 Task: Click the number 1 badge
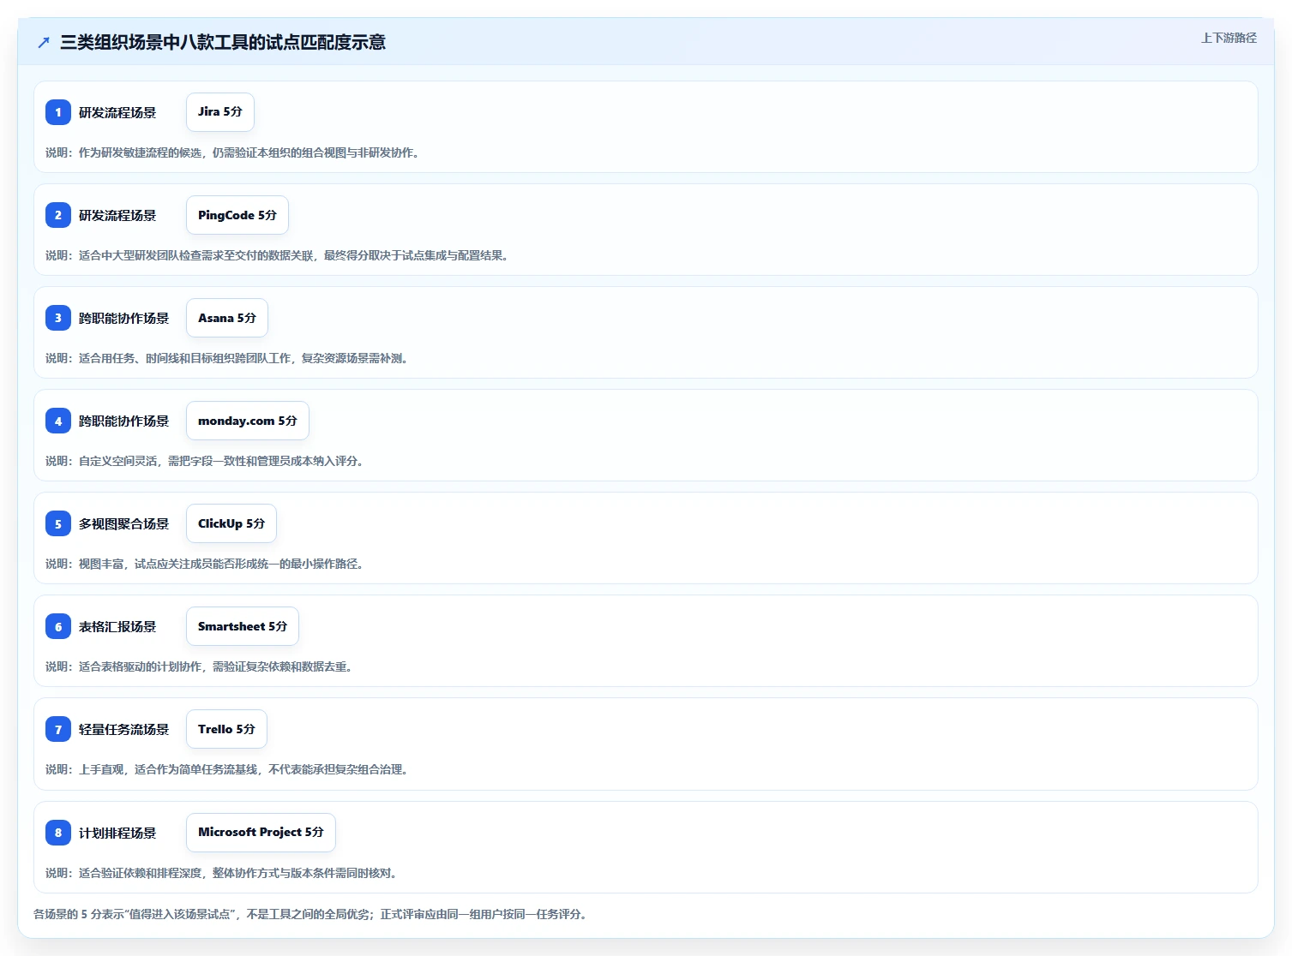click(x=58, y=112)
